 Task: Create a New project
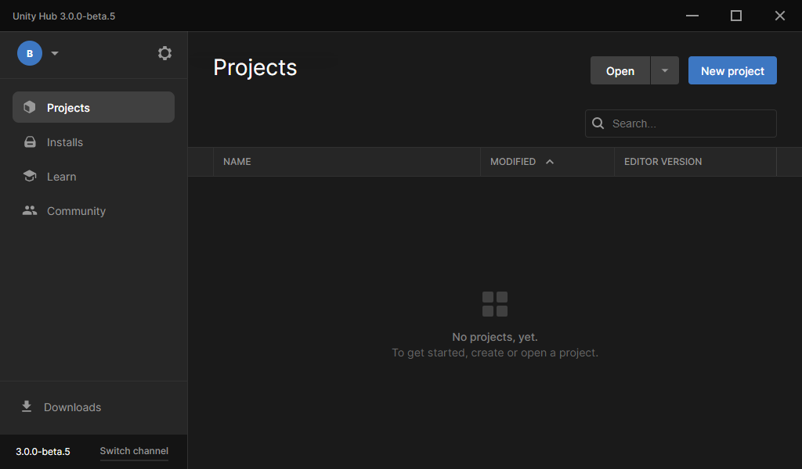point(732,70)
